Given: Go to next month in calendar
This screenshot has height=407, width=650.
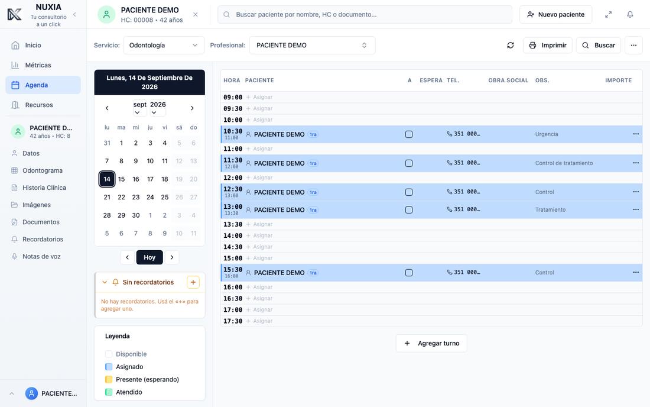Looking at the screenshot, I should 192,108.
